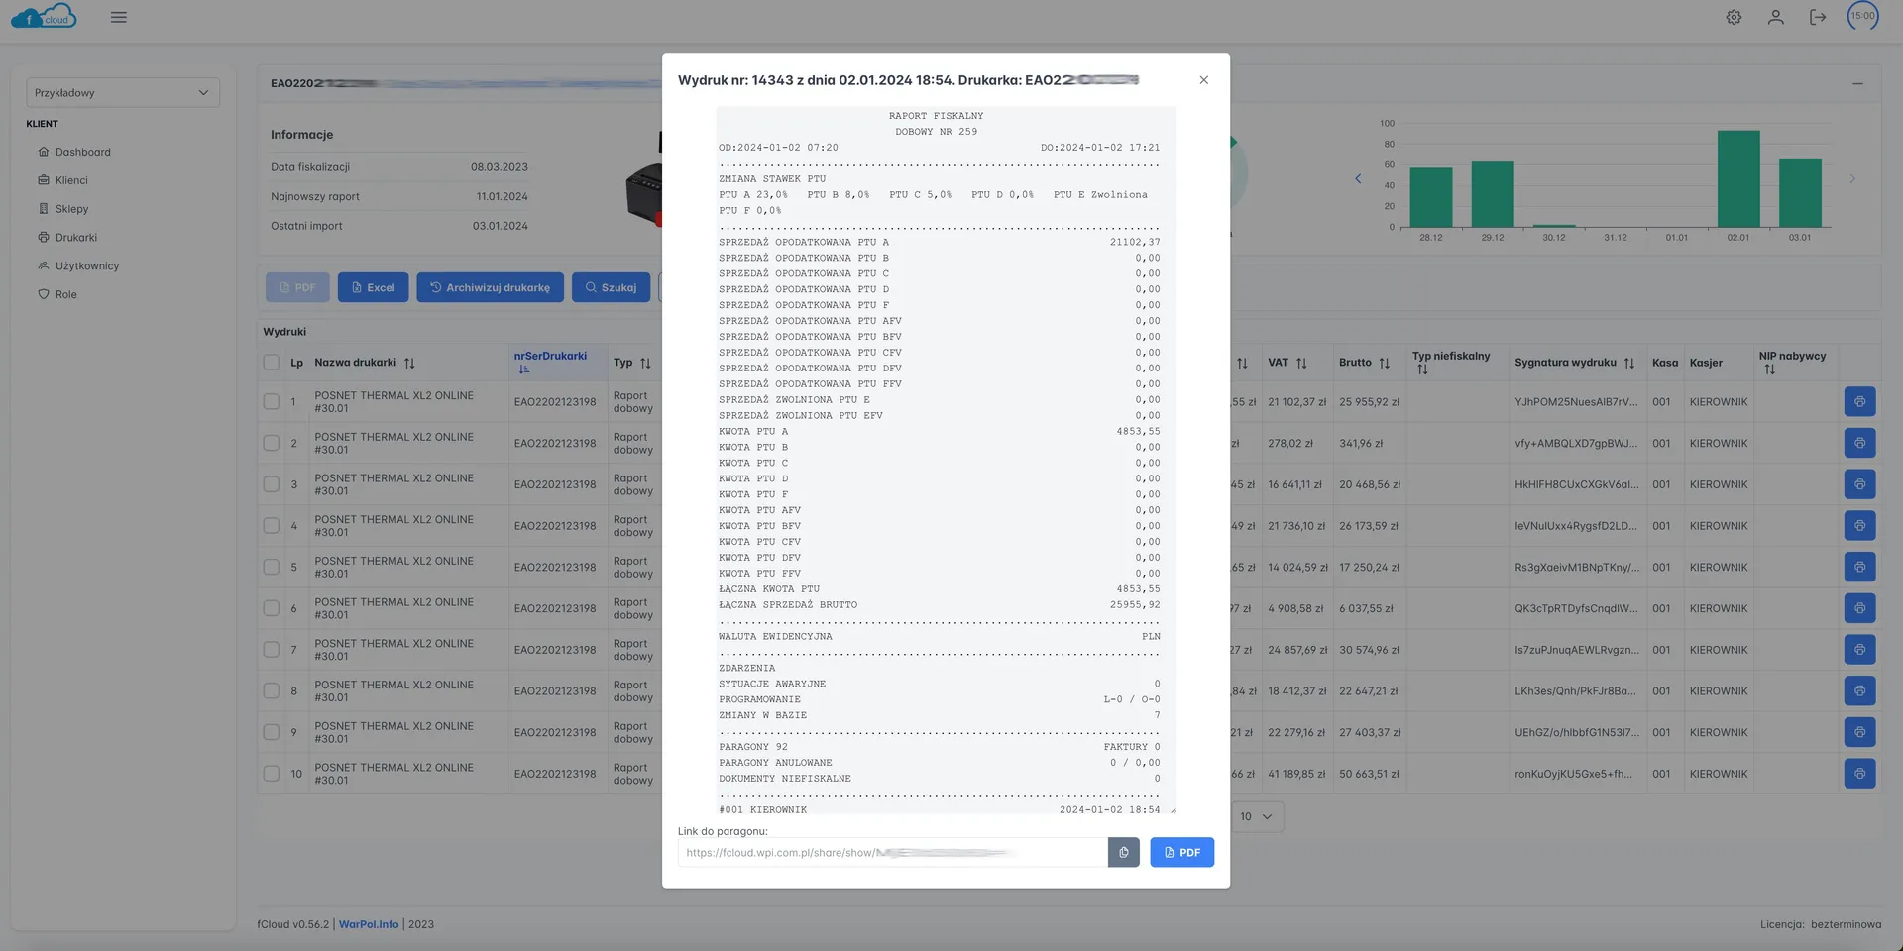This screenshot has width=1903, height=951.
Task: Check the checkbox for row 1
Action: tap(272, 402)
